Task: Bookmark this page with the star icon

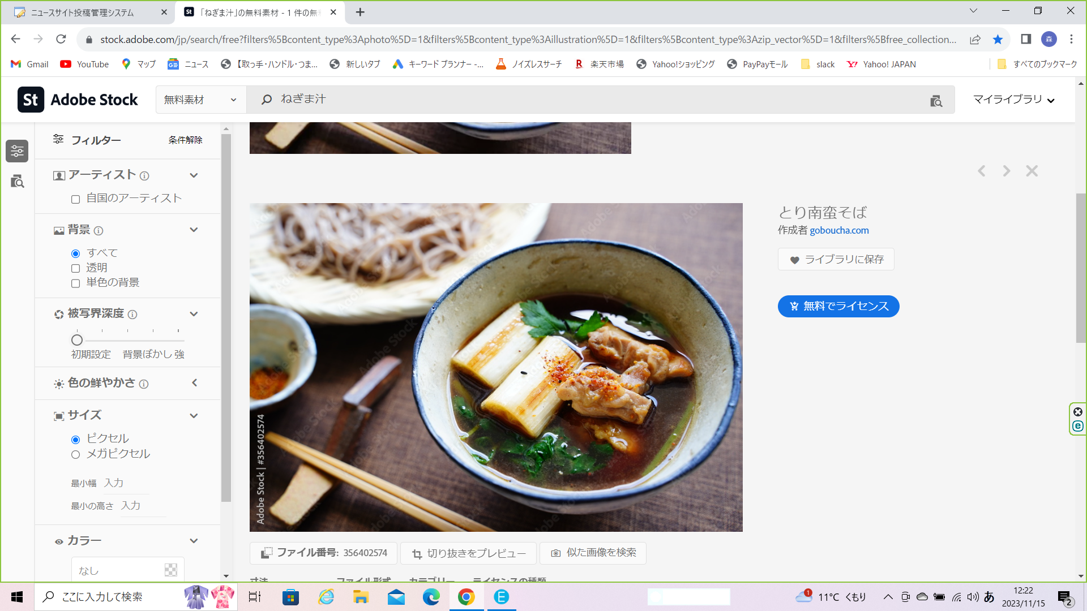Action: (998, 40)
